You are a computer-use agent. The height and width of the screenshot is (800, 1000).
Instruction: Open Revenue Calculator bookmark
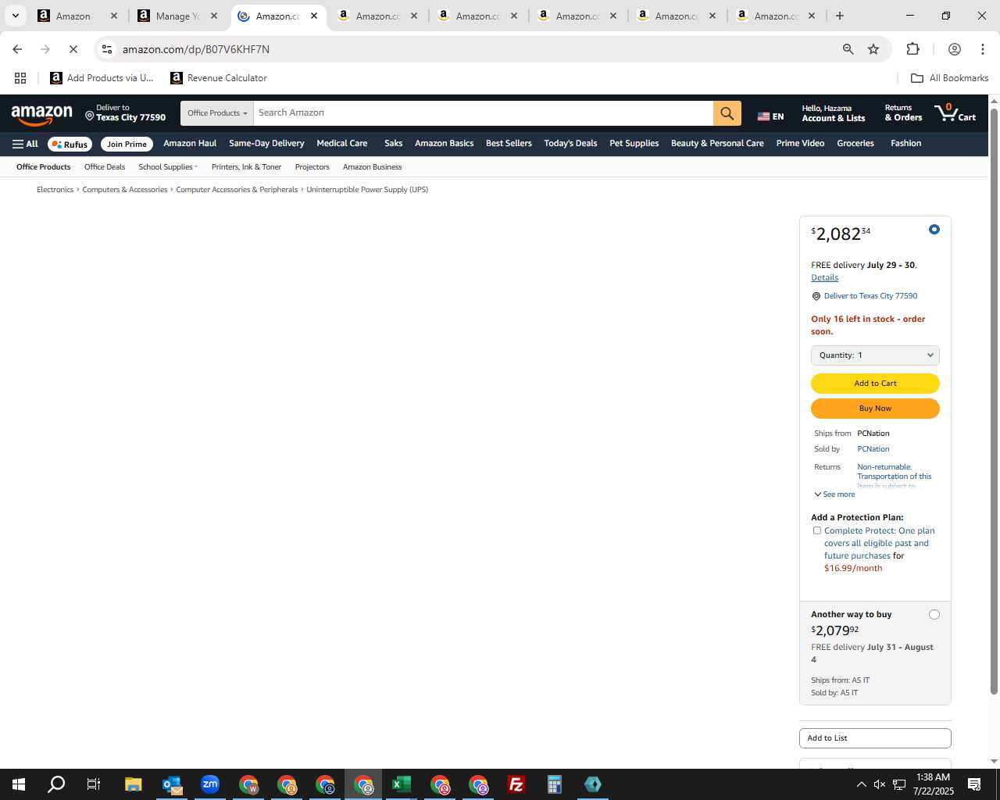tap(219, 78)
